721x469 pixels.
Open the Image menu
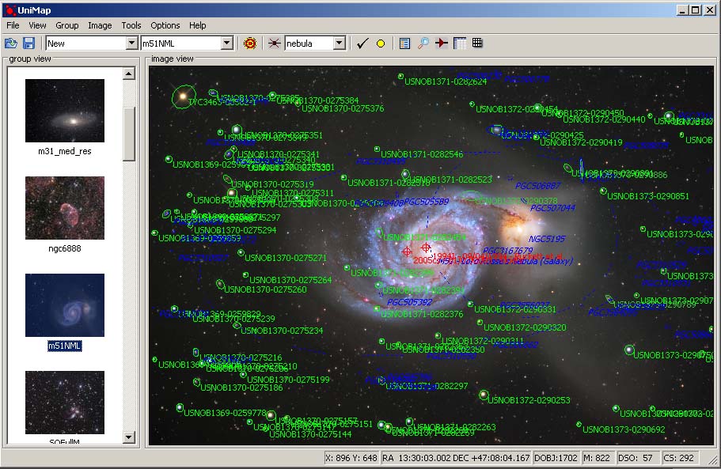tap(100, 25)
